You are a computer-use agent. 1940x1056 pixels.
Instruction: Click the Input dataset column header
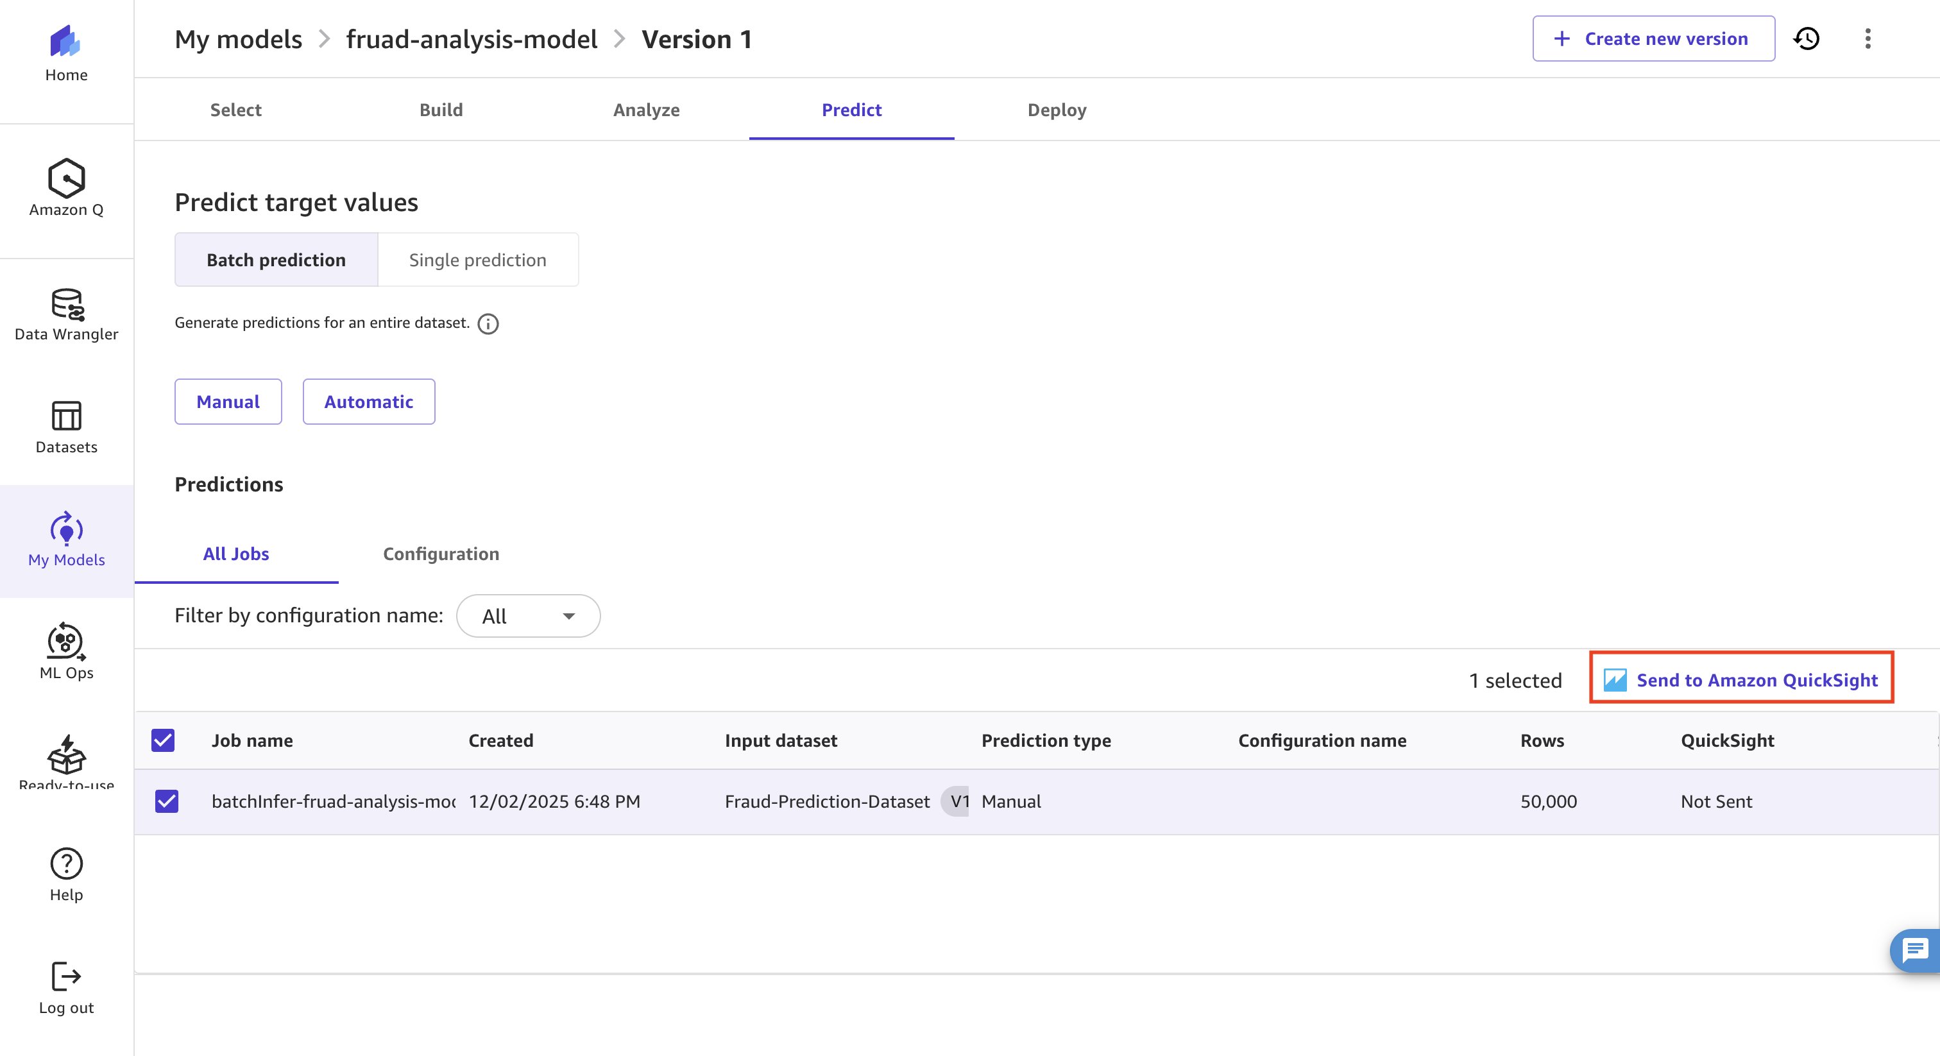click(x=781, y=740)
